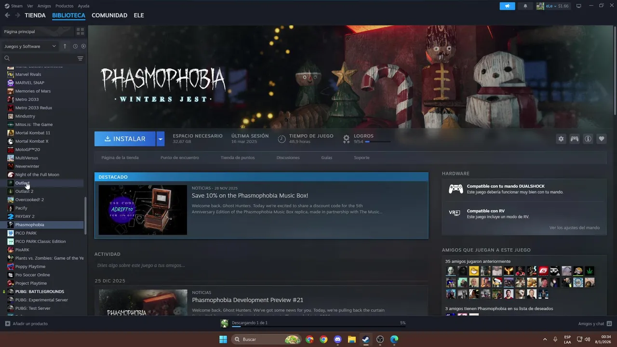Click the Steam icon in the taskbar
This screenshot has width=617, height=347.
[x=365, y=339]
